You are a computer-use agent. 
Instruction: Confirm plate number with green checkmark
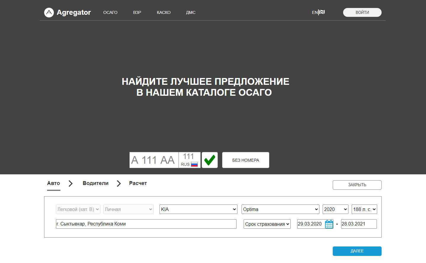[210, 160]
